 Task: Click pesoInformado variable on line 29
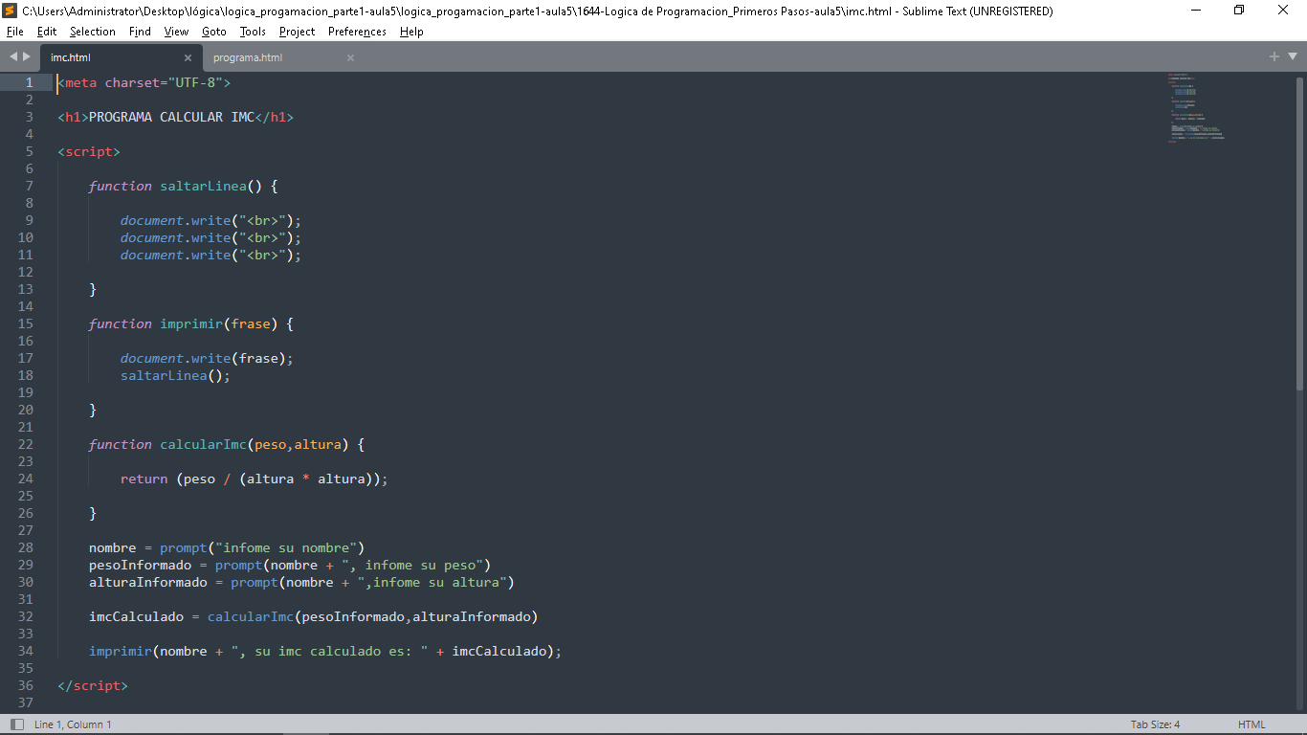pos(141,565)
